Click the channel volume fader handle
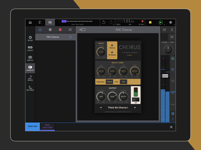This screenshot has width=201, height=150. [165, 76]
